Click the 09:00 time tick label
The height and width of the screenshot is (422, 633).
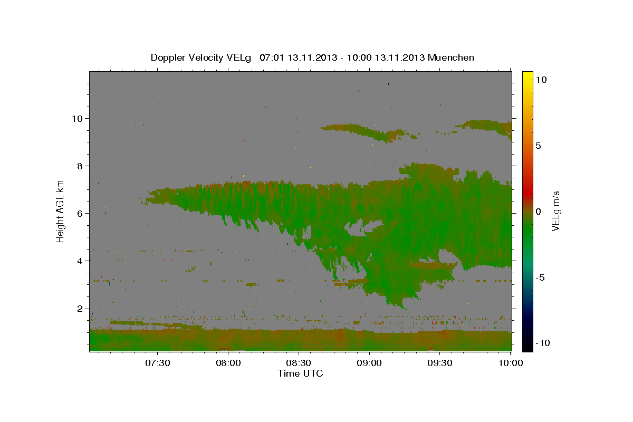[369, 363]
